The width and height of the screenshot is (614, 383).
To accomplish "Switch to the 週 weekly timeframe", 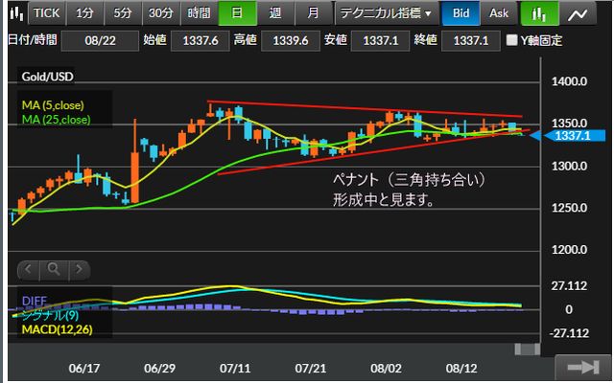I will (x=275, y=13).
